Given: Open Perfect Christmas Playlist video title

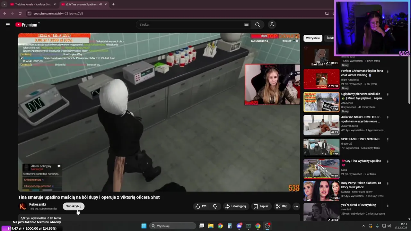Looking at the screenshot, I should [362, 73].
